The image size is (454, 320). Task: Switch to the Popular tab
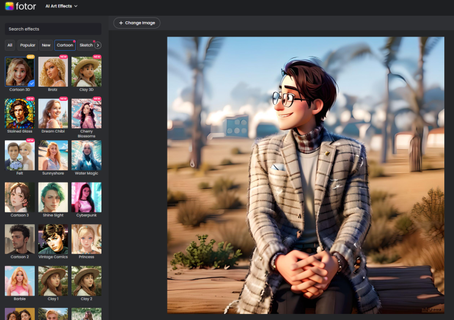(x=27, y=45)
